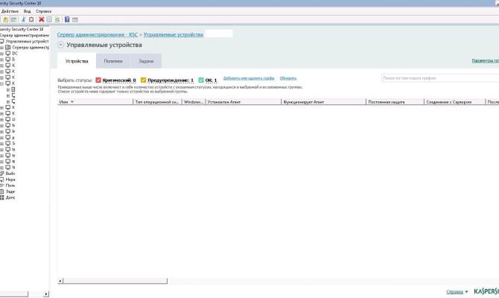The width and height of the screenshot is (499, 298).
Task: Open the Действие menu
Action: coord(10,11)
